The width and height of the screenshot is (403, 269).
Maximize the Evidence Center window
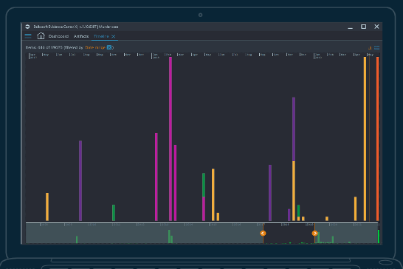coord(363,27)
